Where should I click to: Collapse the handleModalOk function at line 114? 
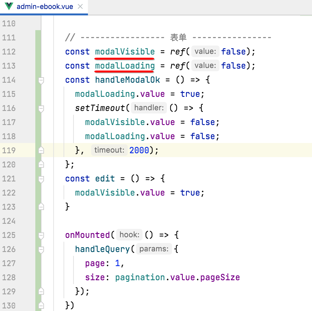(x=41, y=80)
